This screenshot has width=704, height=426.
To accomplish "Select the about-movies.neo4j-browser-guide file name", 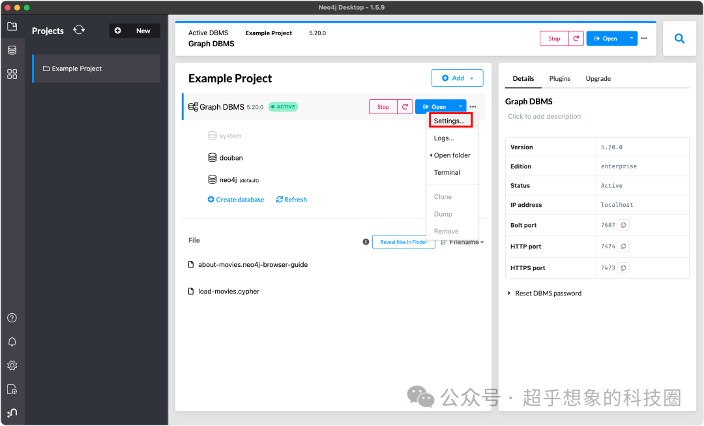I will point(253,265).
